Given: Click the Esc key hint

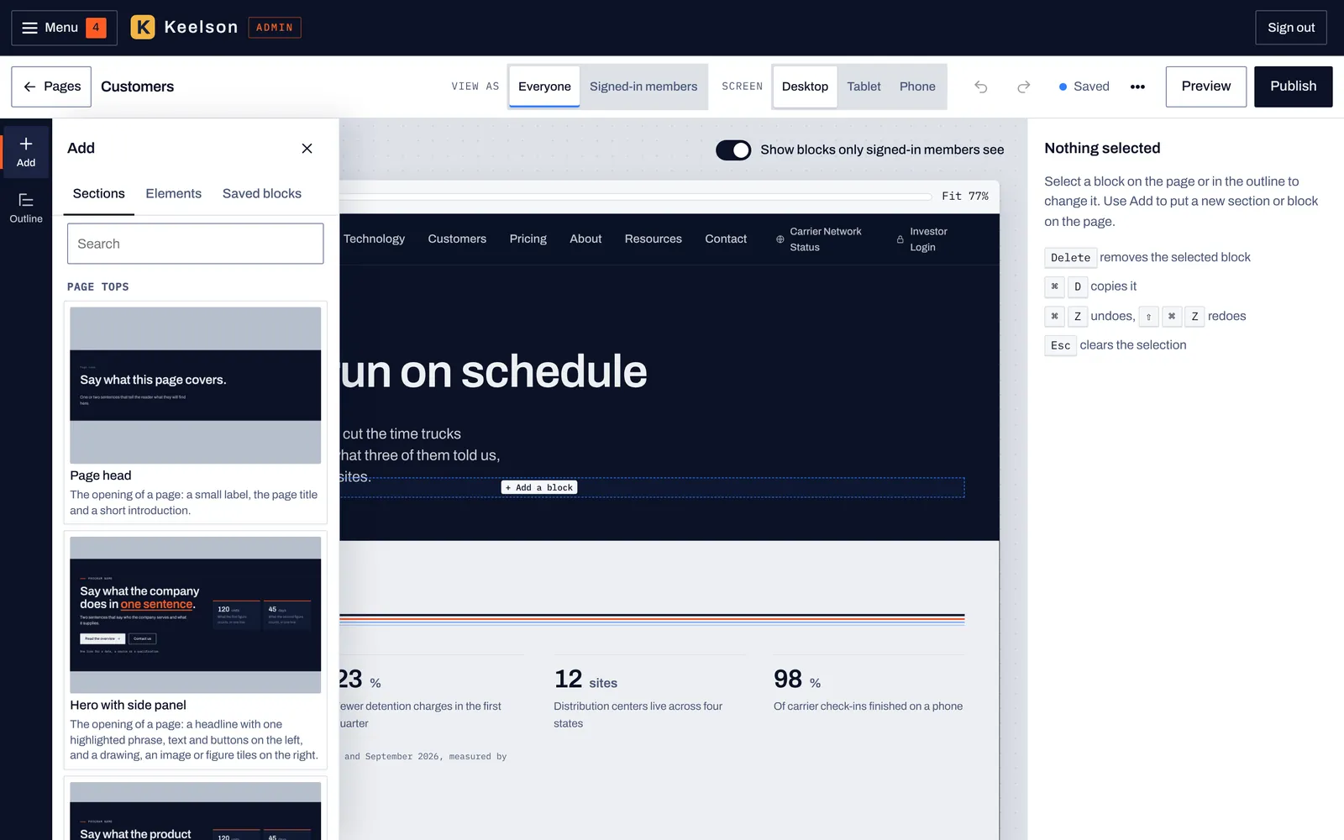Looking at the screenshot, I should tap(1060, 345).
